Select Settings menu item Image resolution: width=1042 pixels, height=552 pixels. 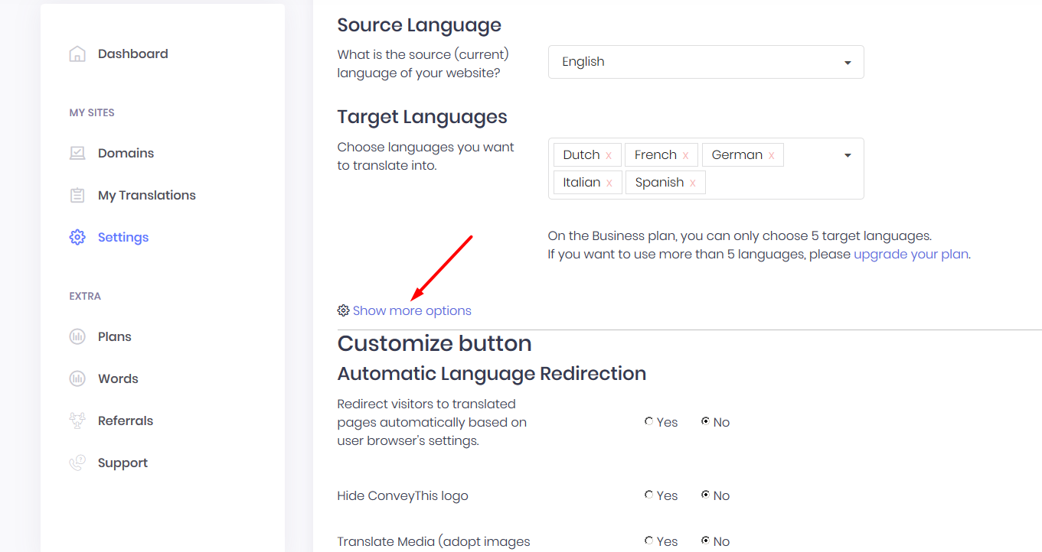click(123, 237)
